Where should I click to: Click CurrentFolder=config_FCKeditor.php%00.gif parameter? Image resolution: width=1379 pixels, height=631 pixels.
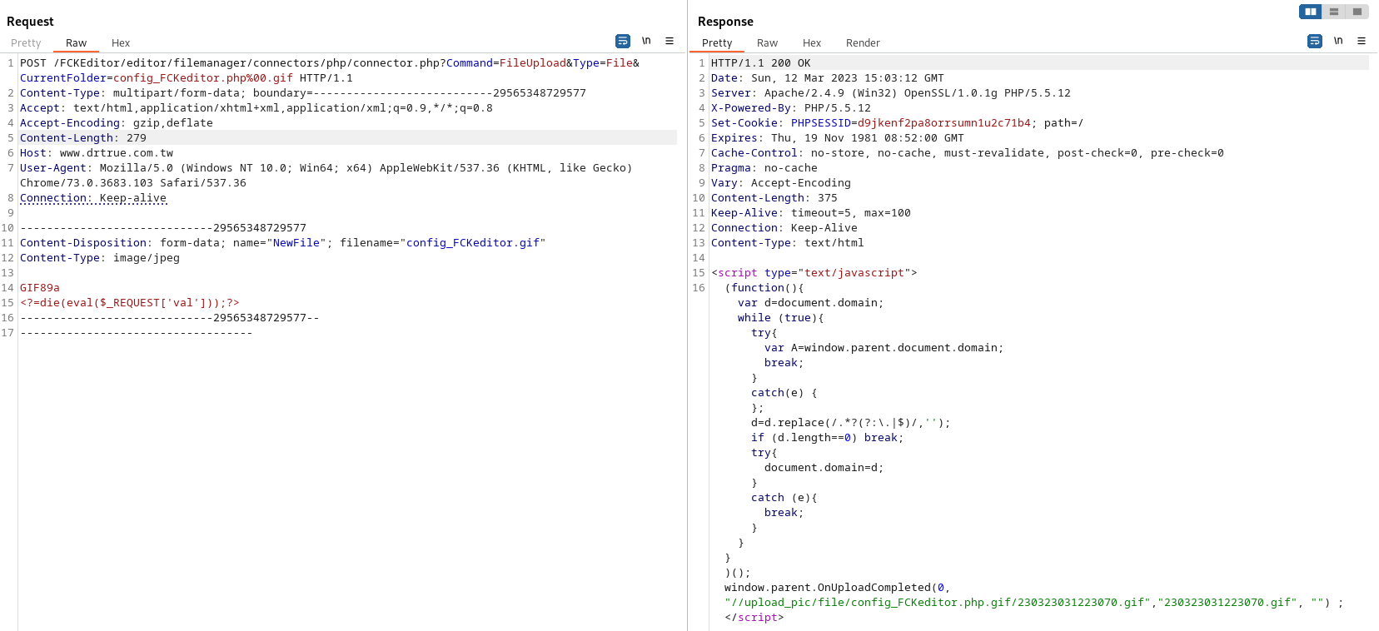click(x=157, y=78)
